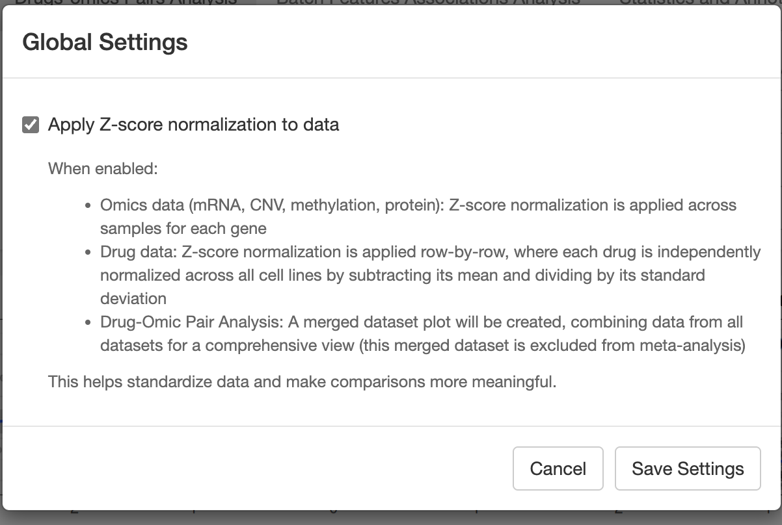This screenshot has height=525, width=782.
Task: Select the Statistics and Annotation tab
Action: [x=699, y=2]
